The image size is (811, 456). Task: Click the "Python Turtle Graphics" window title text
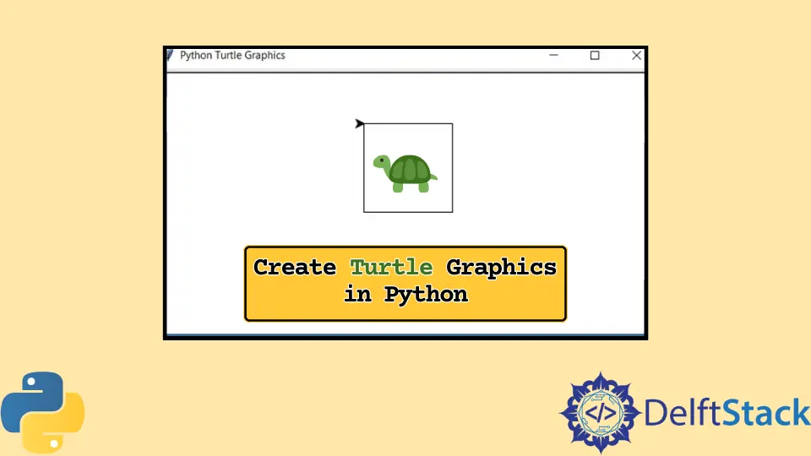click(232, 56)
